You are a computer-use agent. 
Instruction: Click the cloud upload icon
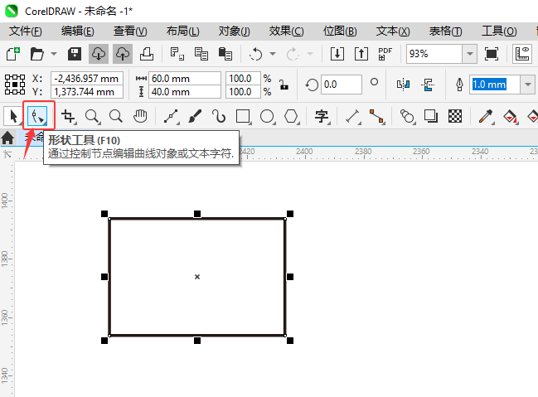click(123, 54)
